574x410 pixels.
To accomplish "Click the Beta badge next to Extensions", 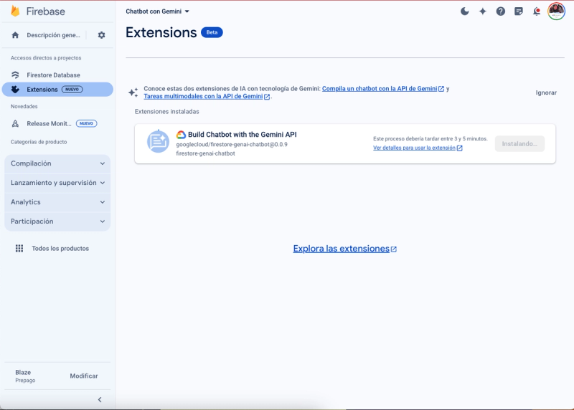I will pos(212,32).
